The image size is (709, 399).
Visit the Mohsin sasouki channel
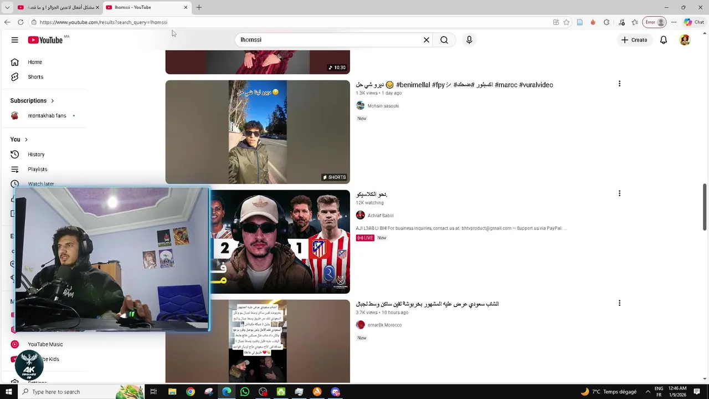383,106
